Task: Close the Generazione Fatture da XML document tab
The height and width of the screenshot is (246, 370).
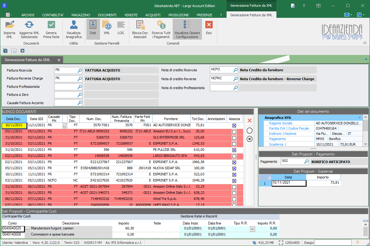Action: pos(59,60)
